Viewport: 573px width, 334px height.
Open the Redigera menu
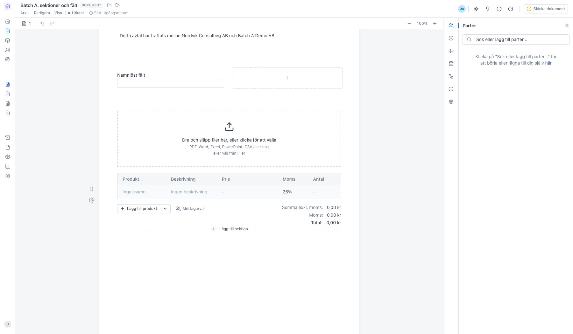pyautogui.click(x=42, y=13)
